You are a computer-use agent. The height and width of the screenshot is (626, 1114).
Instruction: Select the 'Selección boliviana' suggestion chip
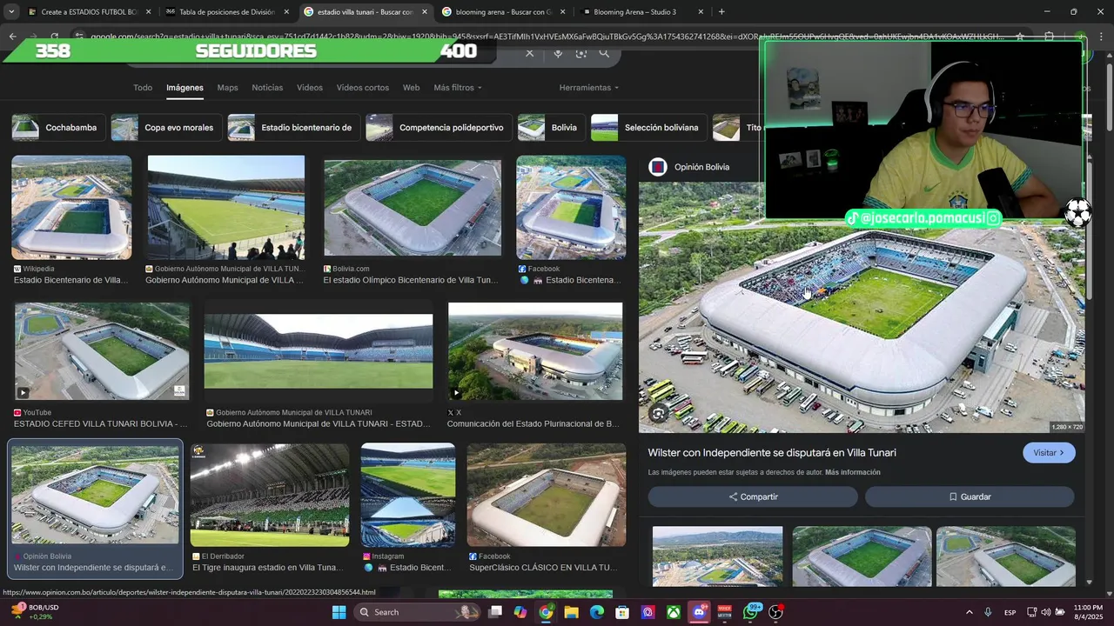(648, 128)
